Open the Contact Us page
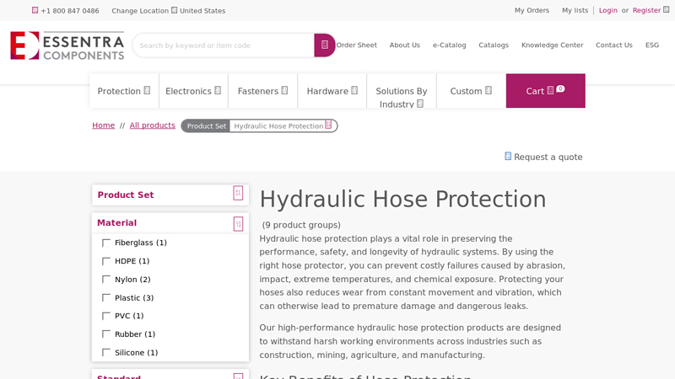The image size is (675, 379). [x=614, y=45]
